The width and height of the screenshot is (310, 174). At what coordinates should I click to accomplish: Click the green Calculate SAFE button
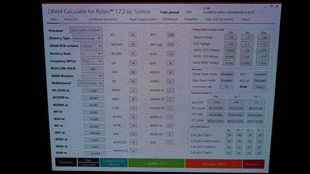pos(156,163)
